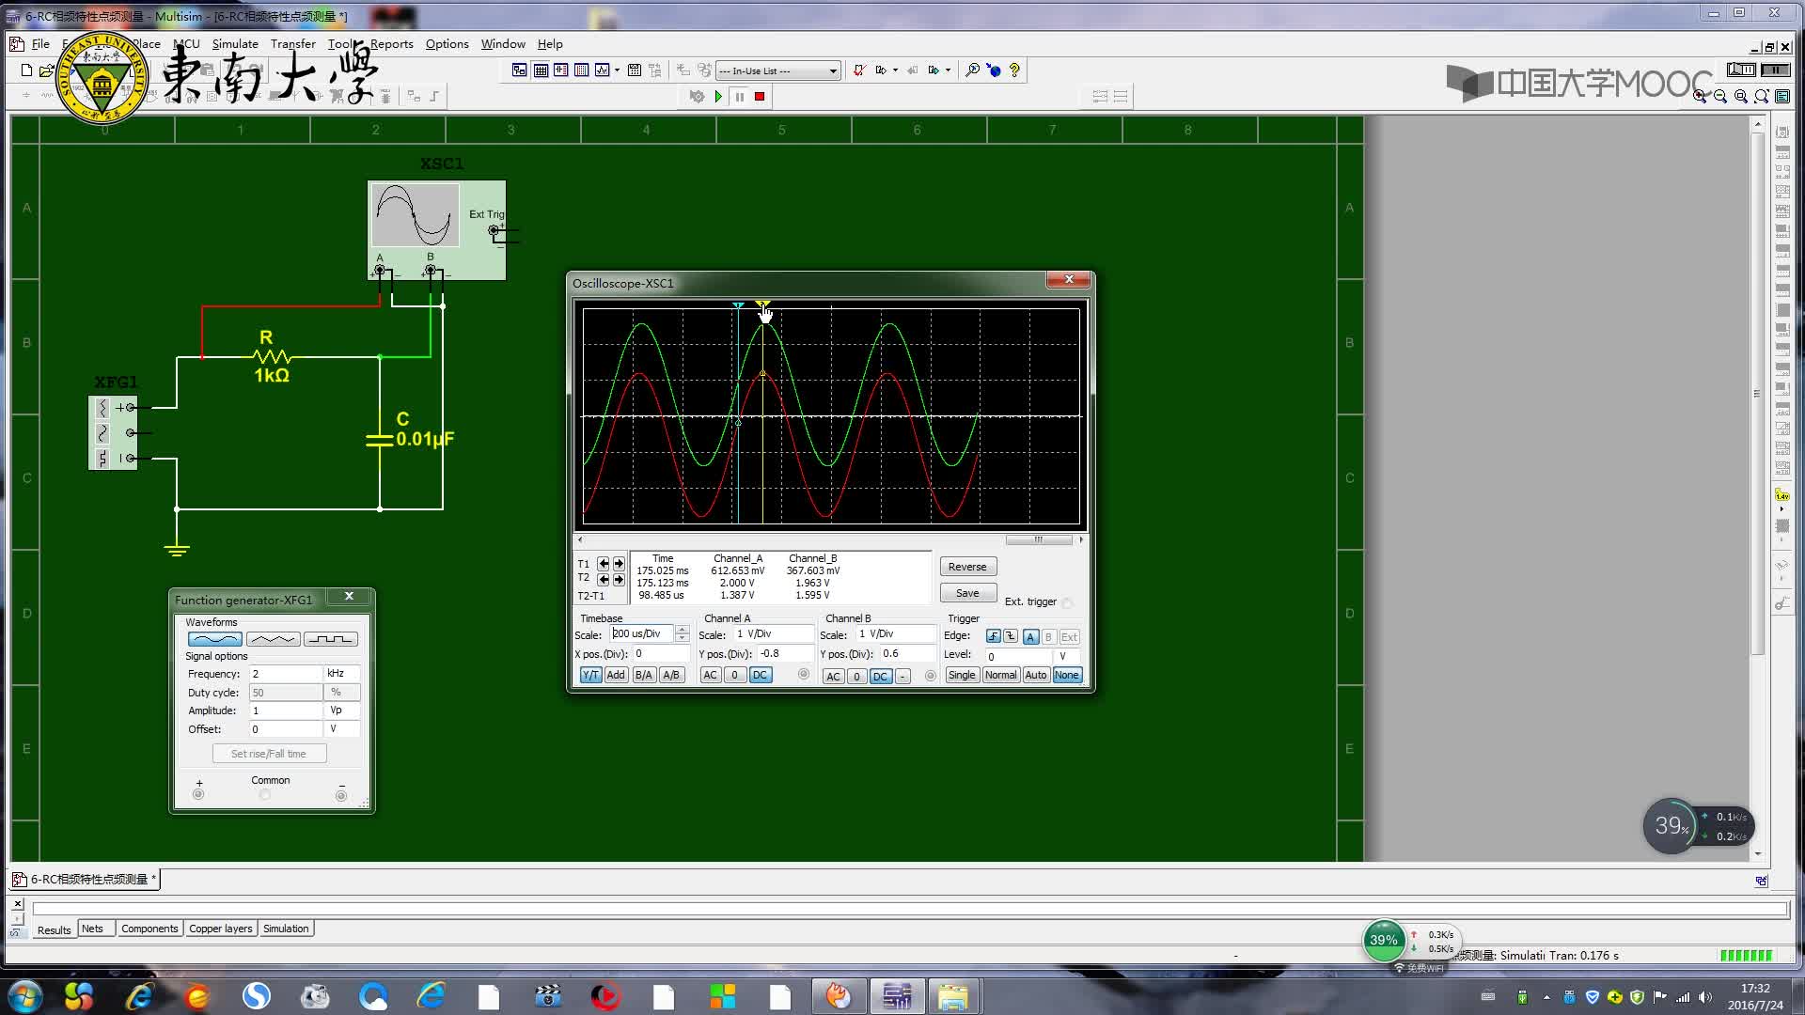This screenshot has height=1015, width=1805.
Task: Toggle Y/T display mode on oscilloscope
Action: tap(590, 675)
